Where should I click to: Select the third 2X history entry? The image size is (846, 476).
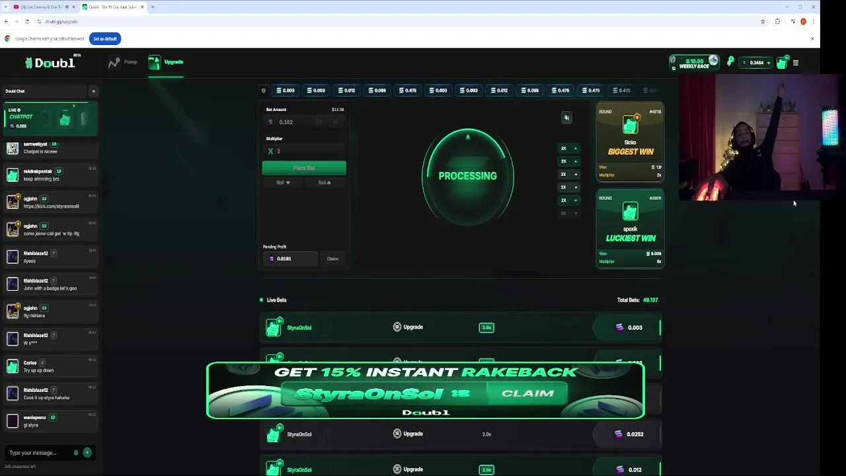coord(569,175)
